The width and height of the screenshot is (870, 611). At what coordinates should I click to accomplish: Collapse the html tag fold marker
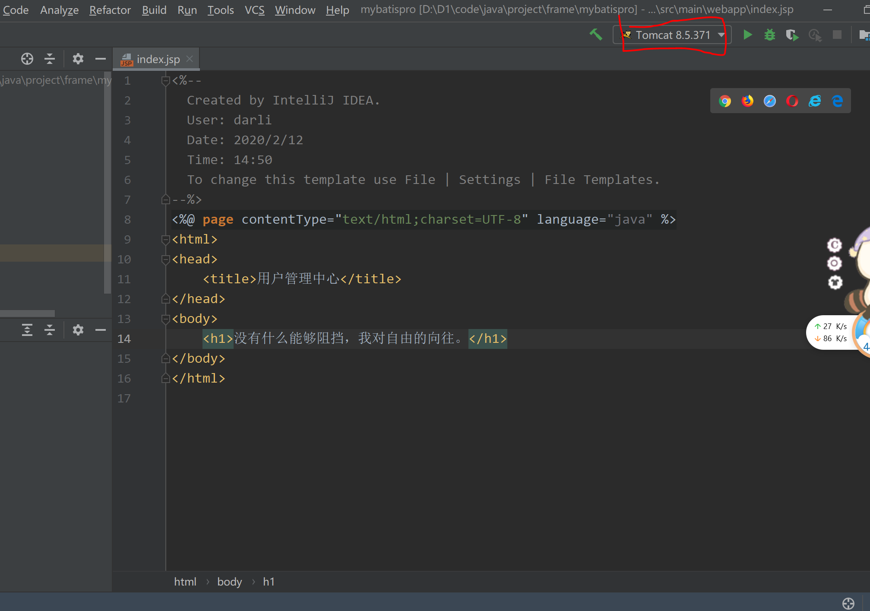pos(165,239)
